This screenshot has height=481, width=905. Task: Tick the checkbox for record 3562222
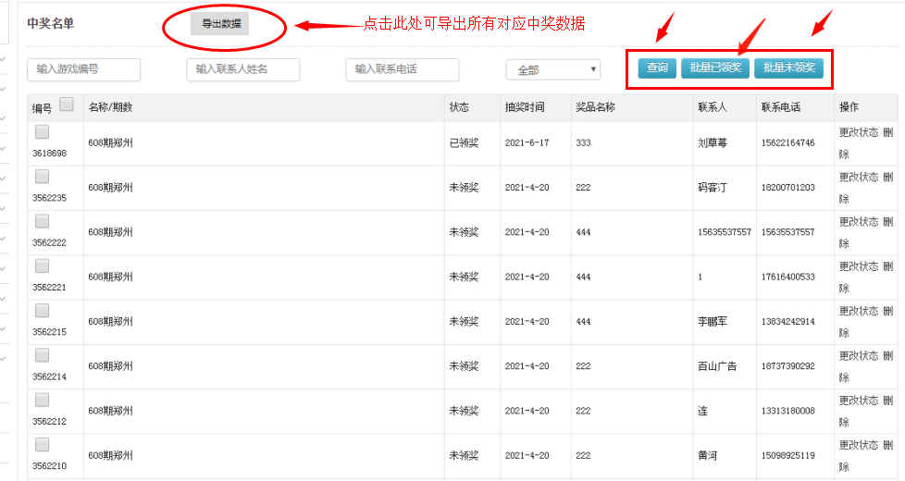[43, 221]
